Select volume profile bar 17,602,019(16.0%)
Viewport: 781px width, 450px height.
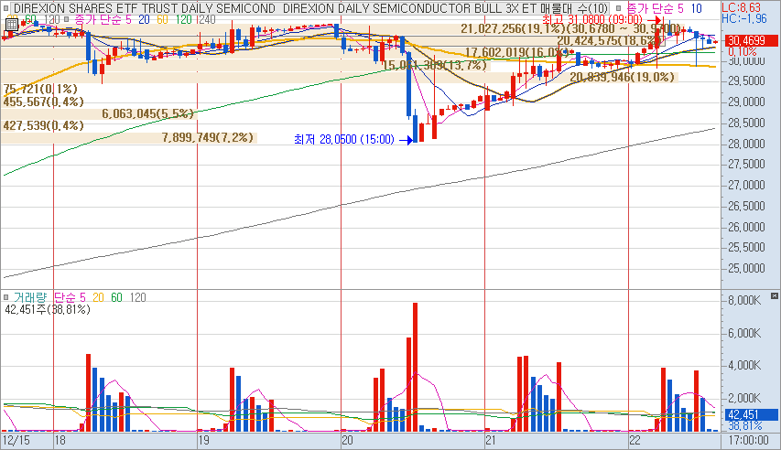click(287, 53)
